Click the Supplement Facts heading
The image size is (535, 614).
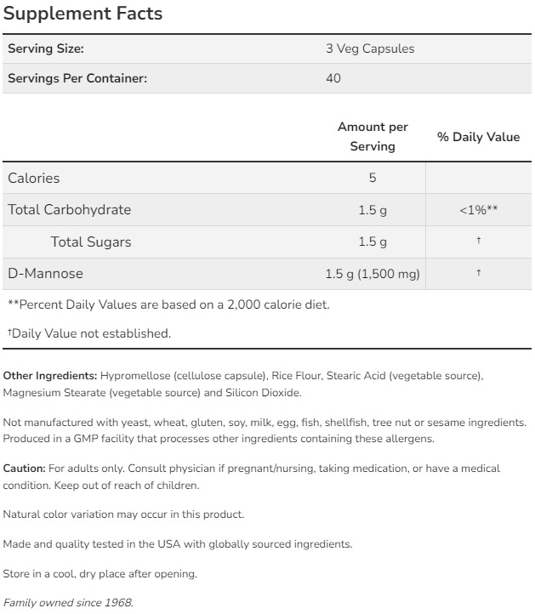83,14
